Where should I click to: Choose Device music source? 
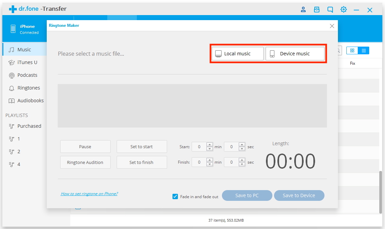pos(295,54)
